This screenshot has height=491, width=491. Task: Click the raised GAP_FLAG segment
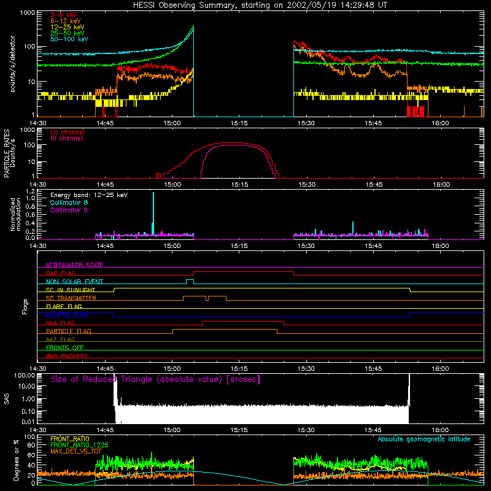244,272
